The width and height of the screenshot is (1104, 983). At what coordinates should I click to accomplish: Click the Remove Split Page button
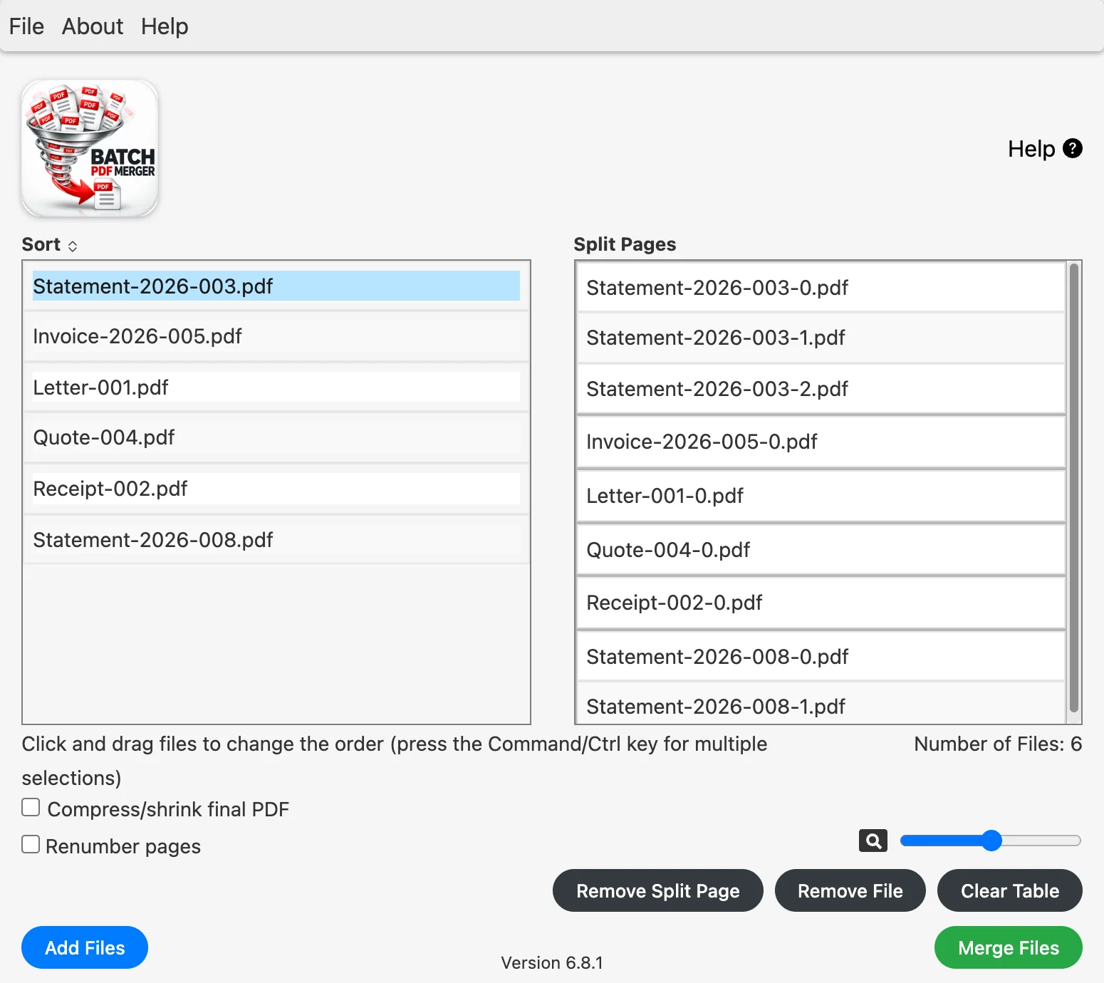[x=658, y=890]
